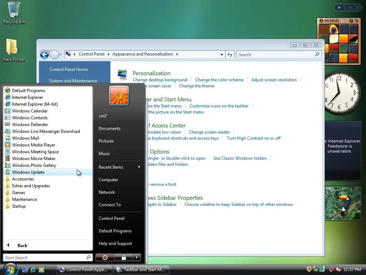The height and width of the screenshot is (275, 366).
Task: Click the Back arrow in Control Panel
Action: [44, 54]
